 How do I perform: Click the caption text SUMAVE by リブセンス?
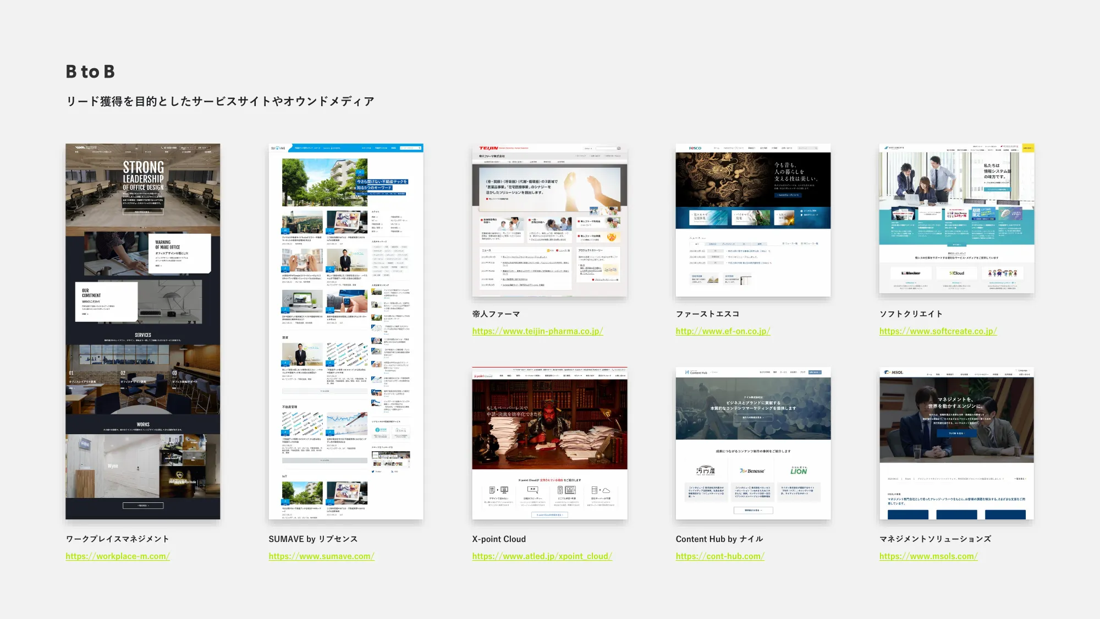313,539
